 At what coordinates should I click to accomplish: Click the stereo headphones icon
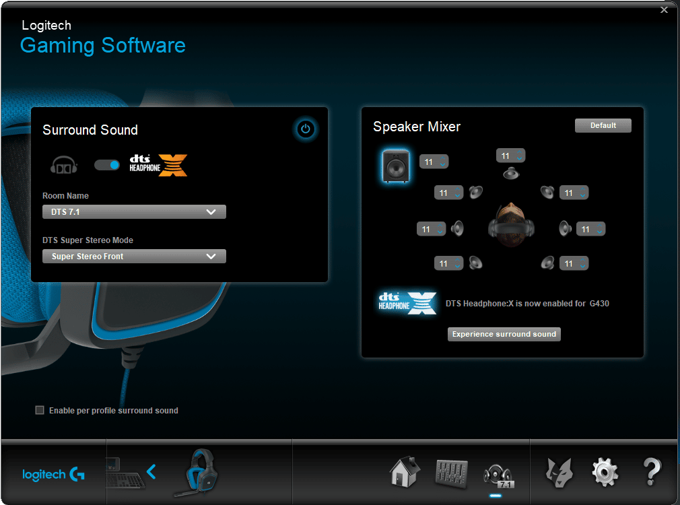(64, 165)
